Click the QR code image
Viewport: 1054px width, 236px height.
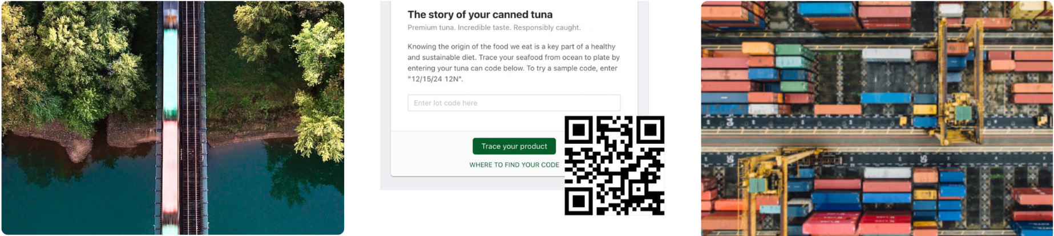coord(615,165)
